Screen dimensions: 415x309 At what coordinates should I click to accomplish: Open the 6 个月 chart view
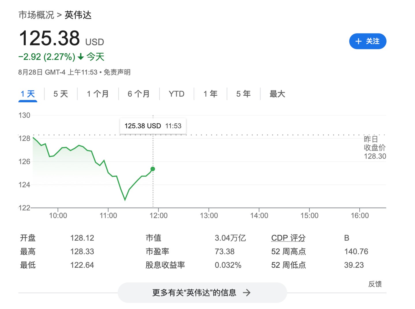(139, 94)
